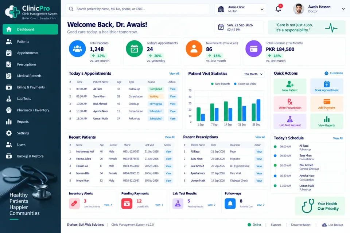Click the Lab Test Results flask icon
350x233 pixels.
point(178,204)
